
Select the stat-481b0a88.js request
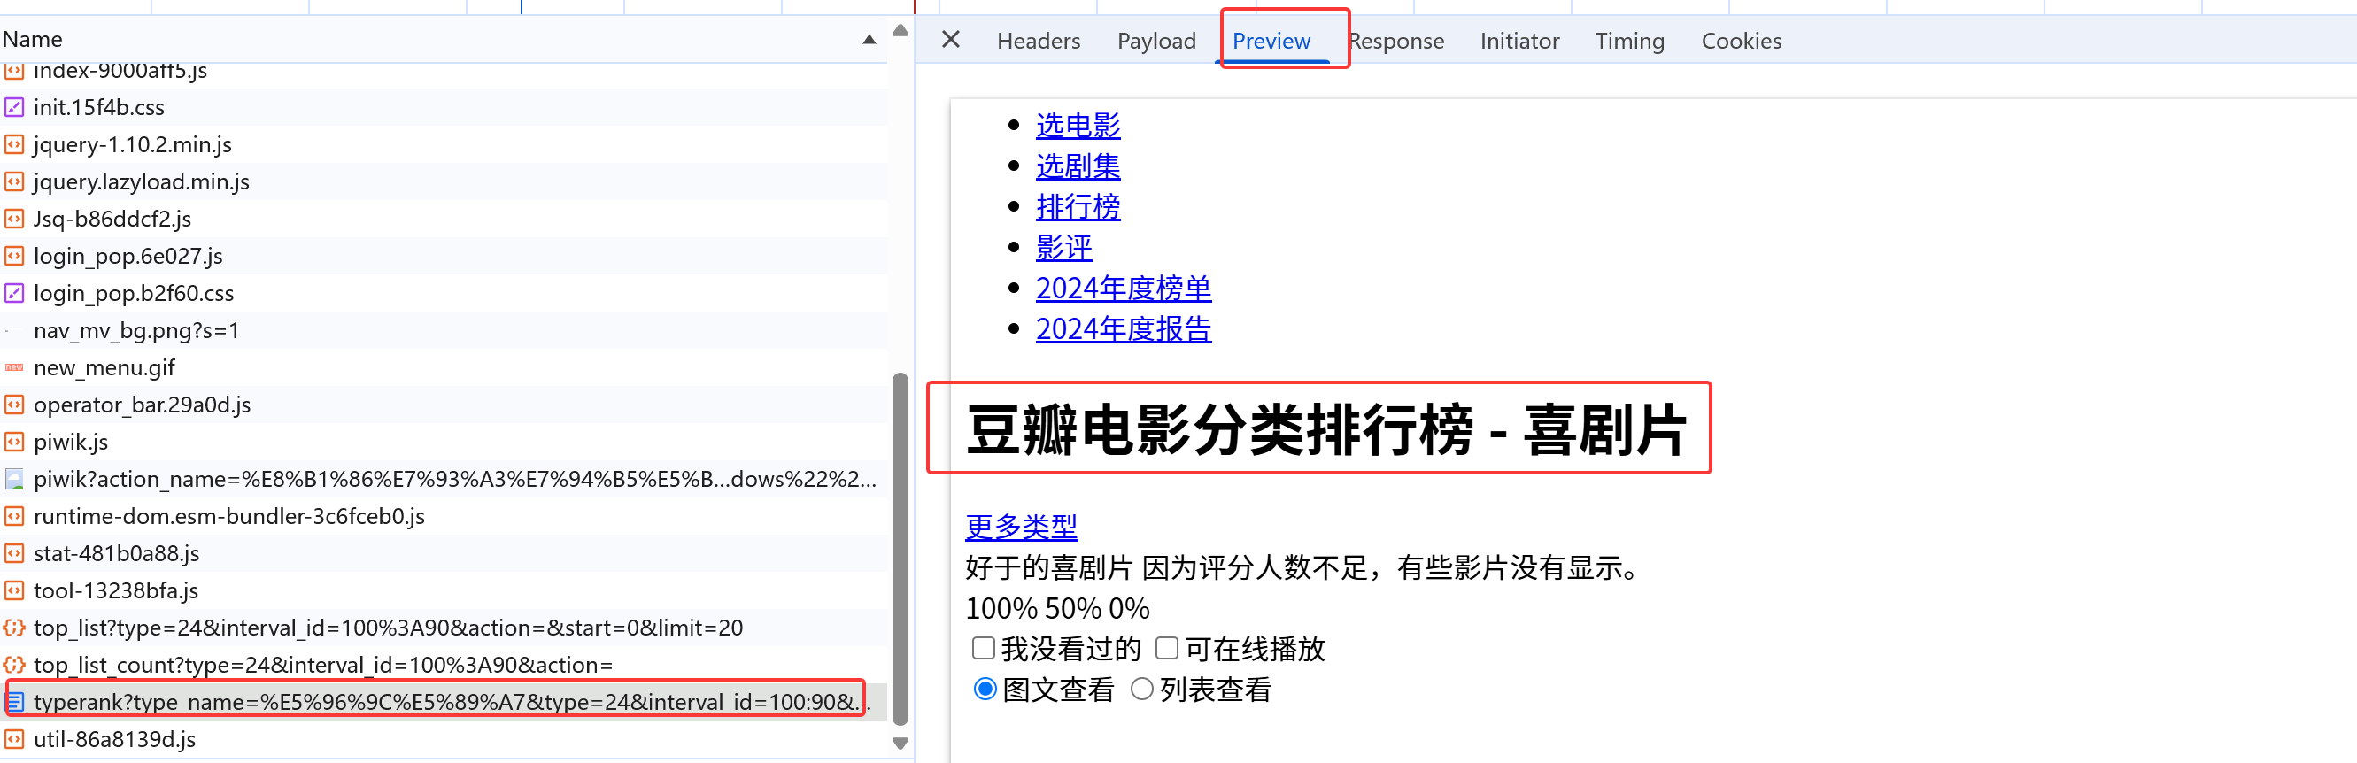pyautogui.click(x=444, y=553)
